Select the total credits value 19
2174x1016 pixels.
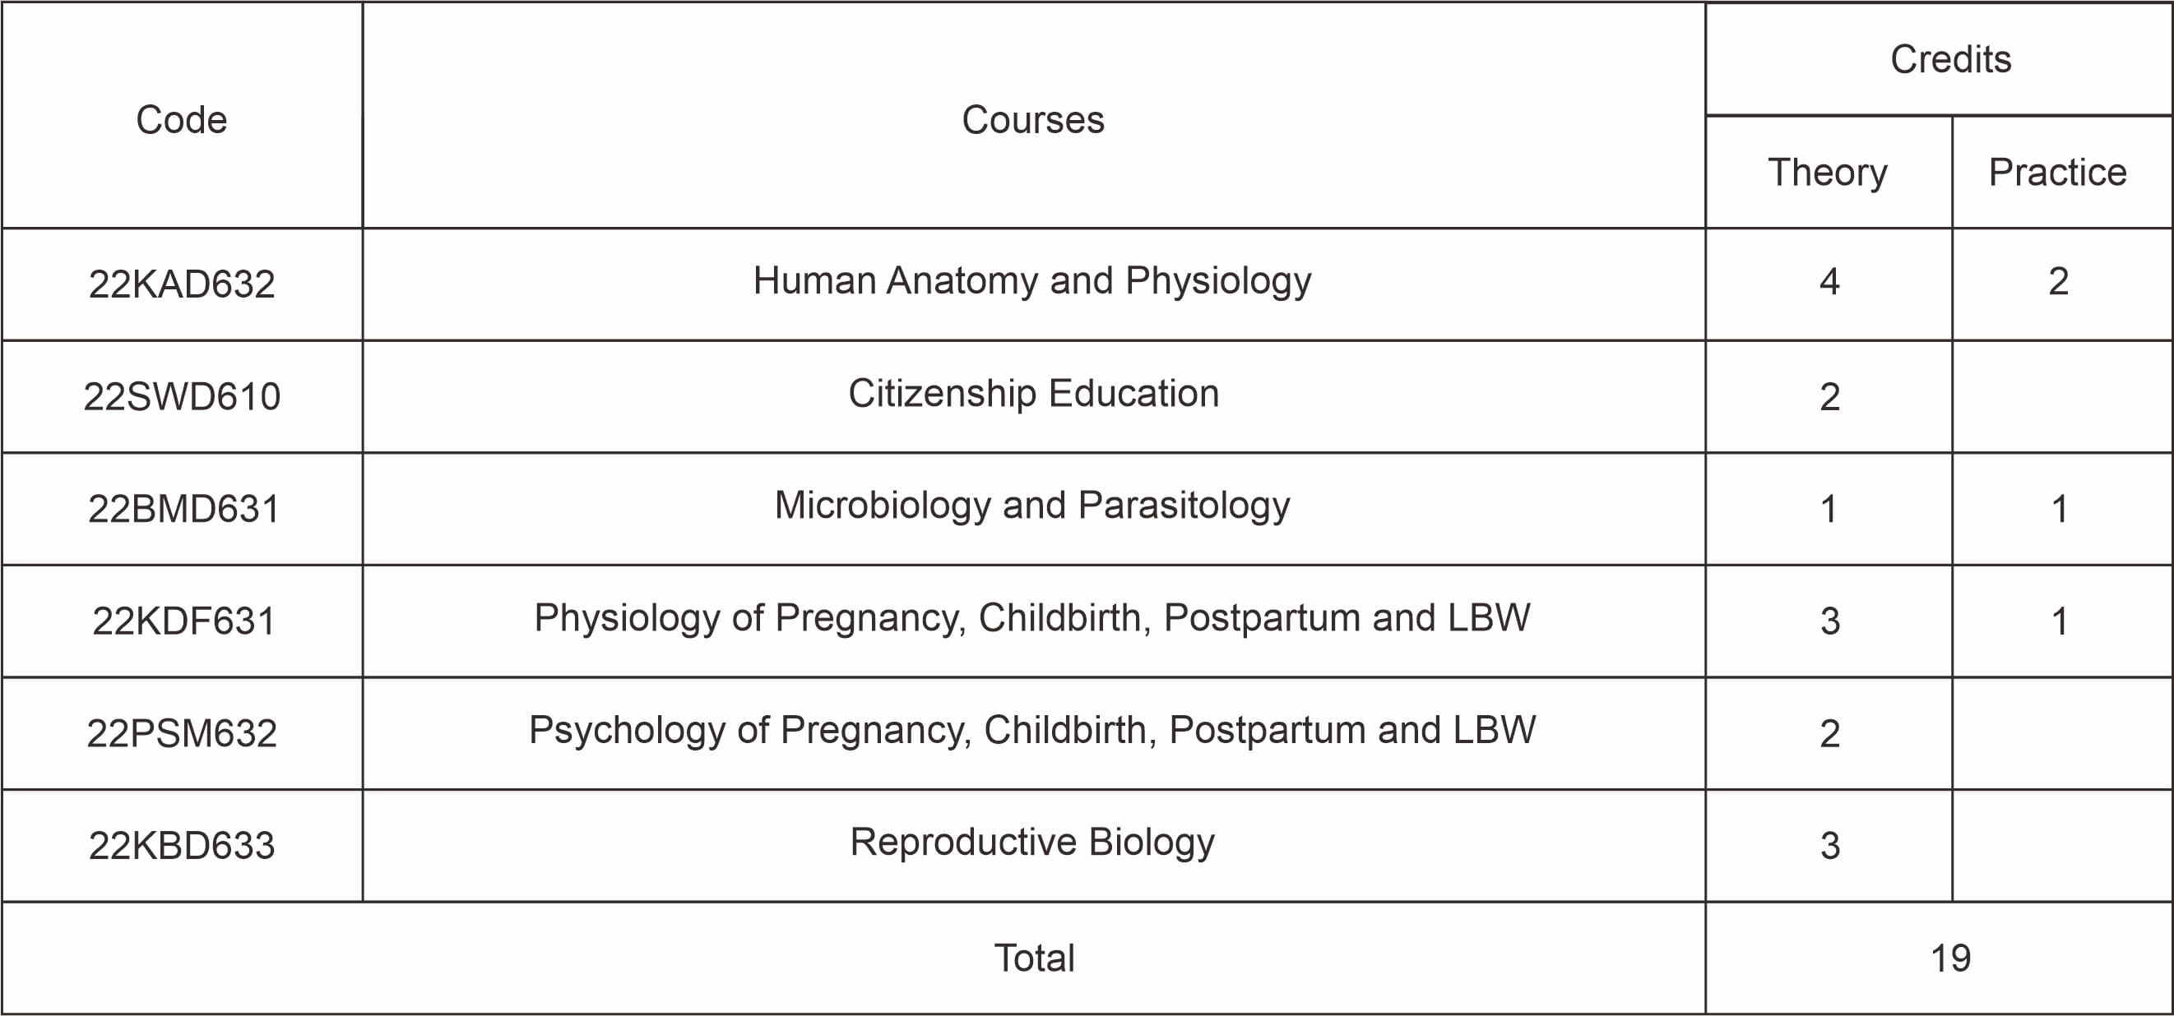pos(1950,958)
